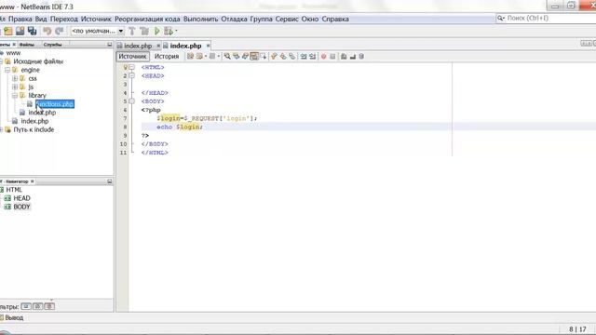
Task: Close the bold index.php editor tab
Action: [208, 46]
